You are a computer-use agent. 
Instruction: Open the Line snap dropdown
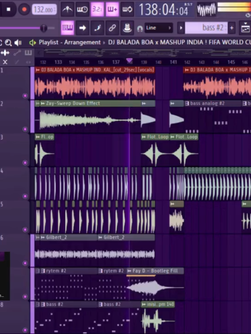pos(159,28)
